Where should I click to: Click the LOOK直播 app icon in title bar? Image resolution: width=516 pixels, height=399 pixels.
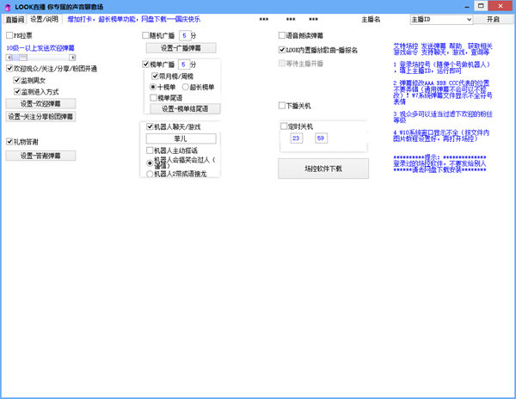click(x=8, y=7)
